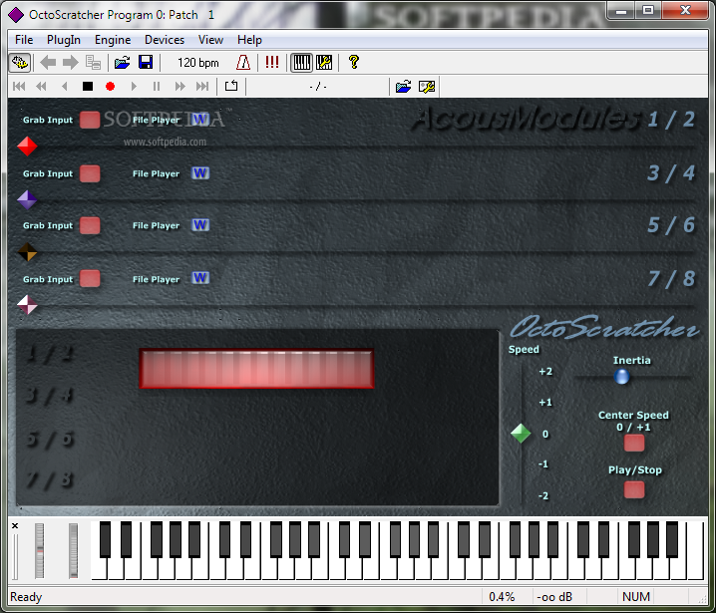The height and width of the screenshot is (613, 716).
Task: Click the thin velocity slider by the x
Action: 15,556
